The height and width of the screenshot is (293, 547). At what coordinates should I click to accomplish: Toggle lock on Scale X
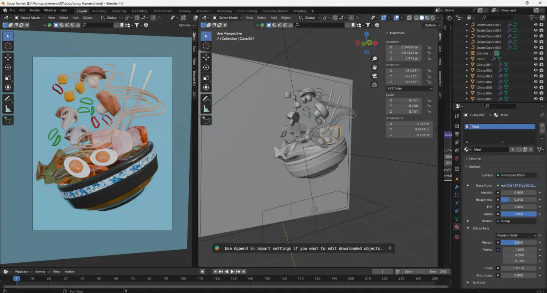pos(428,100)
